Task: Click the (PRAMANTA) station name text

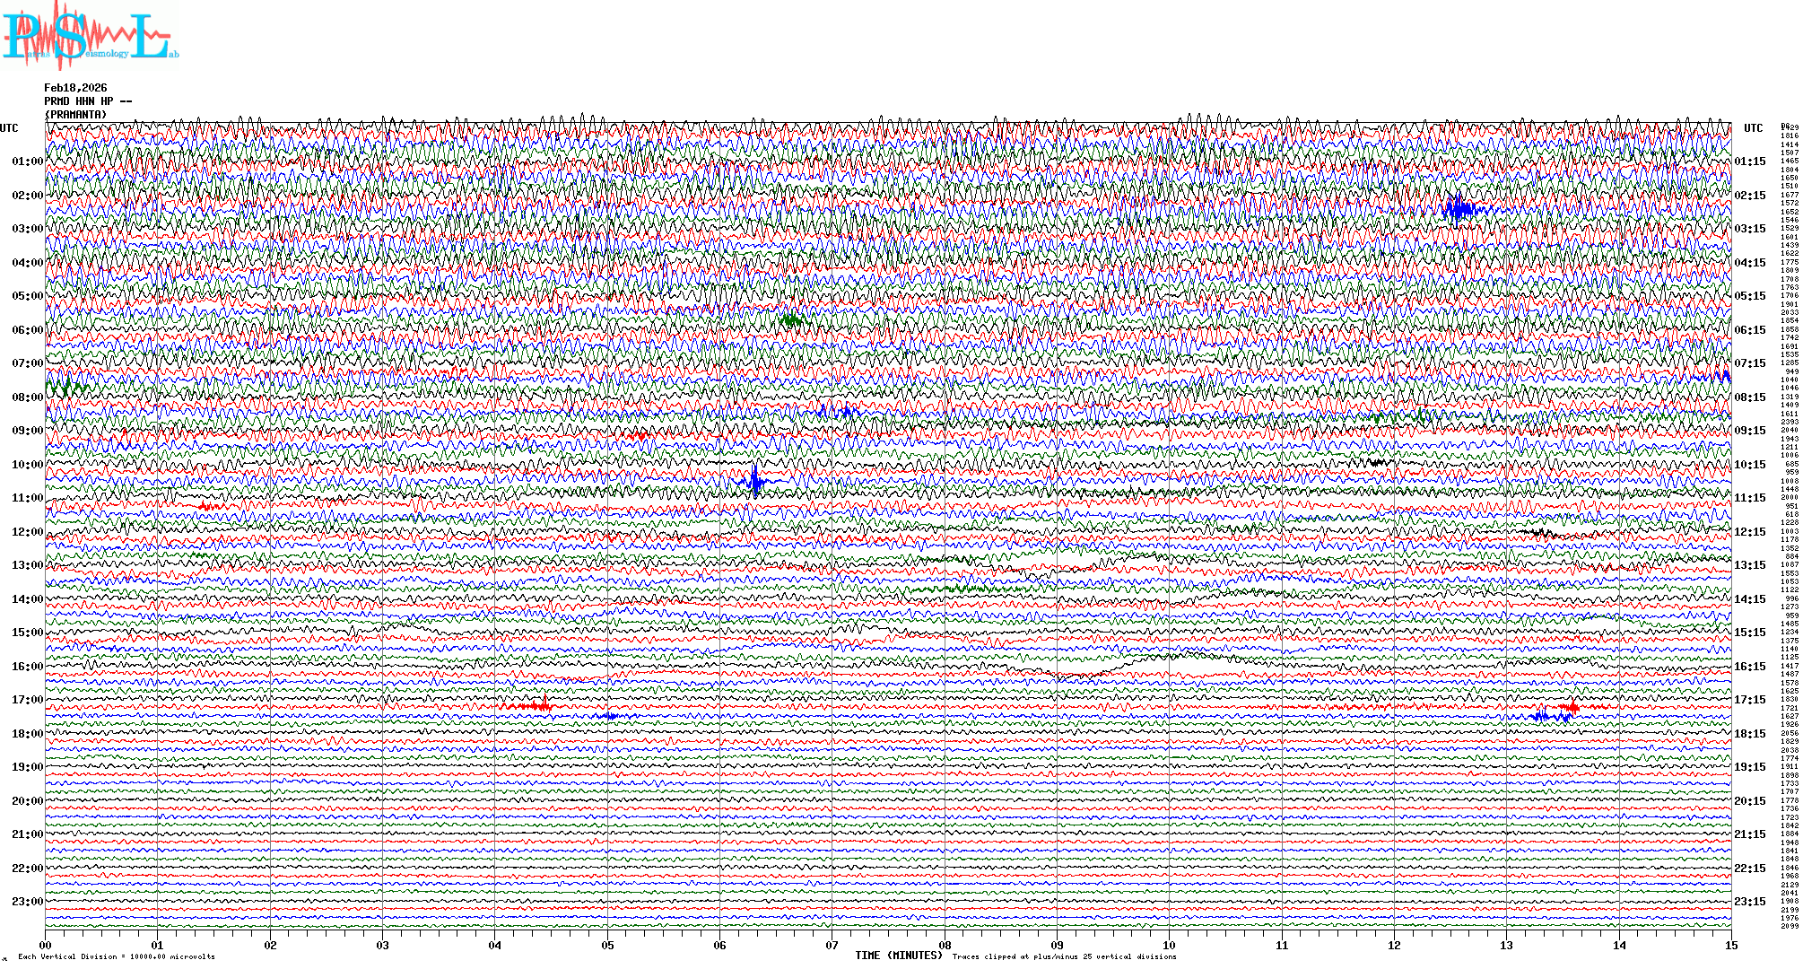Action: pos(75,115)
